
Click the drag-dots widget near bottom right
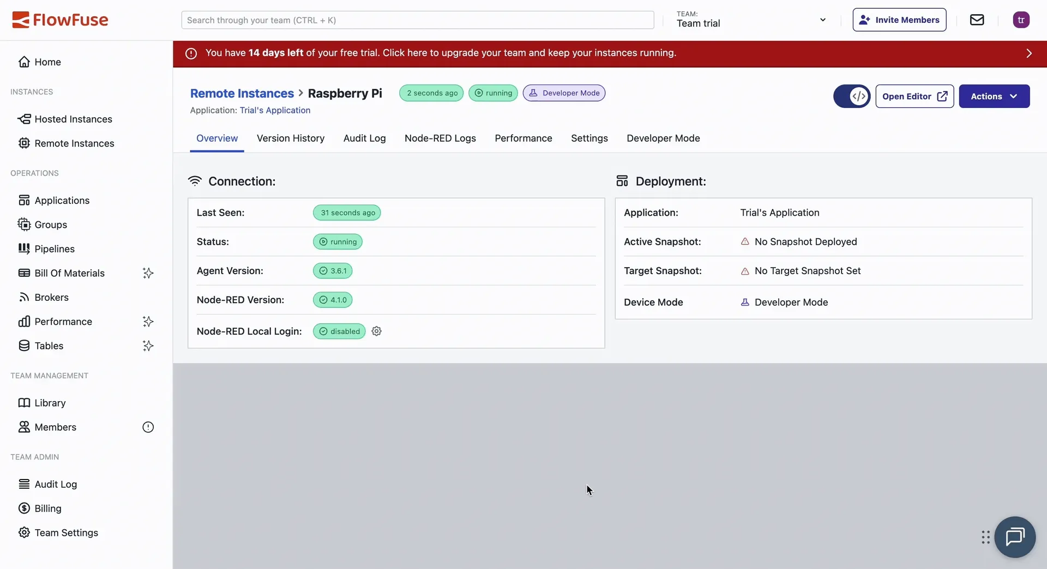[x=985, y=537]
